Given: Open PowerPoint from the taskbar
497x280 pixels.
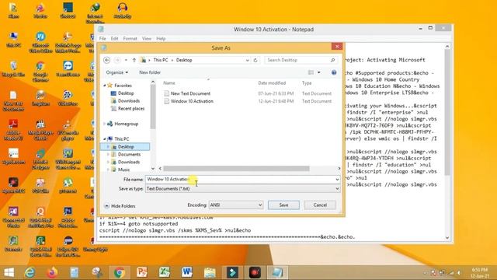Looking at the screenshot, I should (x=141, y=273).
